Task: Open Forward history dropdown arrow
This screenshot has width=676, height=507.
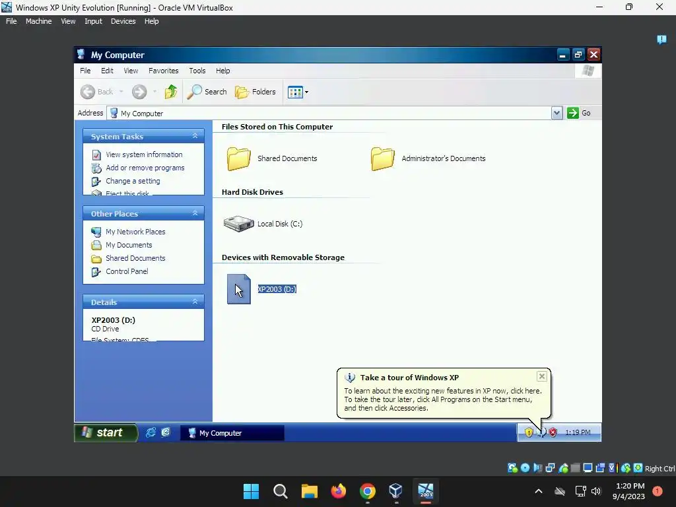Action: point(154,92)
